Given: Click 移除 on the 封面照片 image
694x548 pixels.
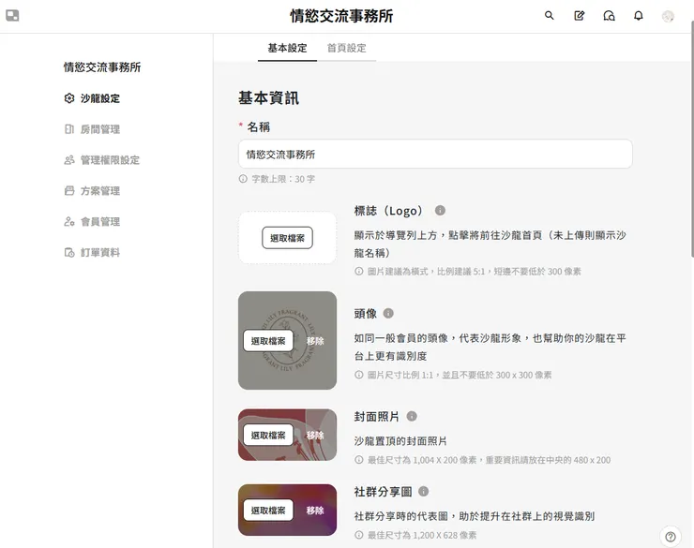Looking at the screenshot, I should tap(315, 436).
